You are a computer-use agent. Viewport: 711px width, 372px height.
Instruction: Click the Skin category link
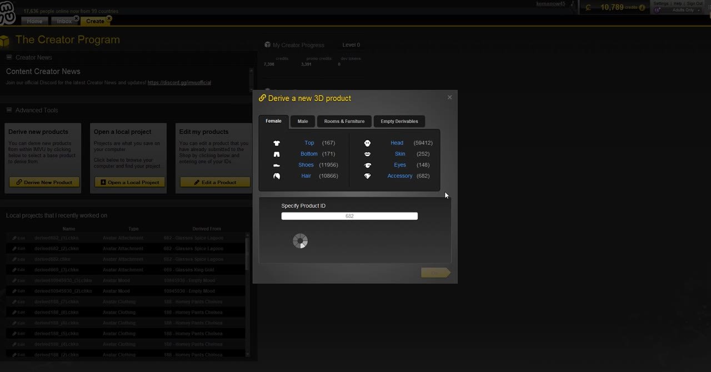pos(400,154)
